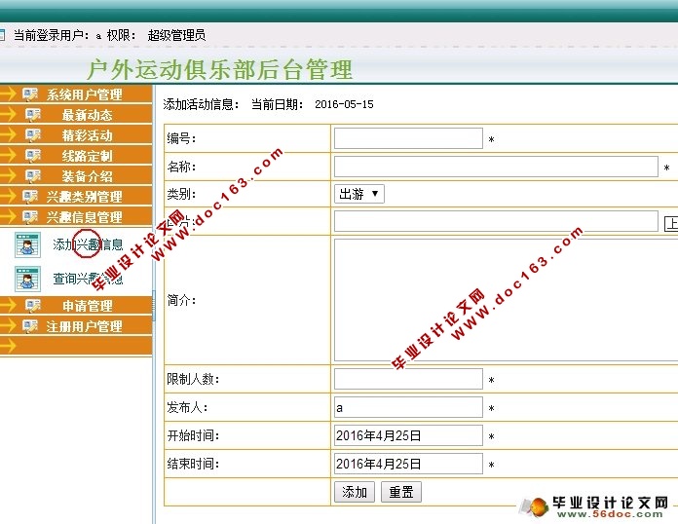The width and height of the screenshot is (678, 524).
Task: Click the arrow before 系统用户管理
Action: pos(8,94)
